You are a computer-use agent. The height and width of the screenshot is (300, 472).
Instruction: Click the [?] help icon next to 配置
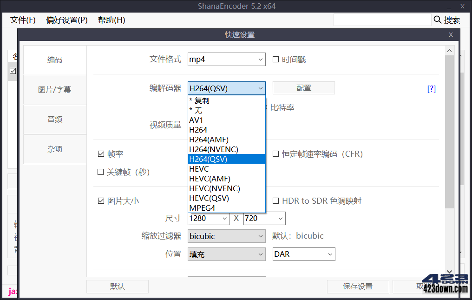431,88
